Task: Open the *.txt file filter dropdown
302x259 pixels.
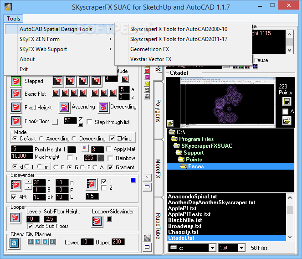Action: (x=241, y=248)
